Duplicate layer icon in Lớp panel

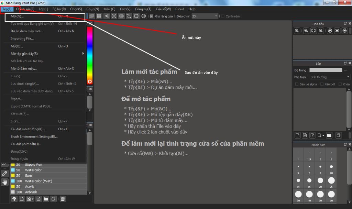pos(339,135)
